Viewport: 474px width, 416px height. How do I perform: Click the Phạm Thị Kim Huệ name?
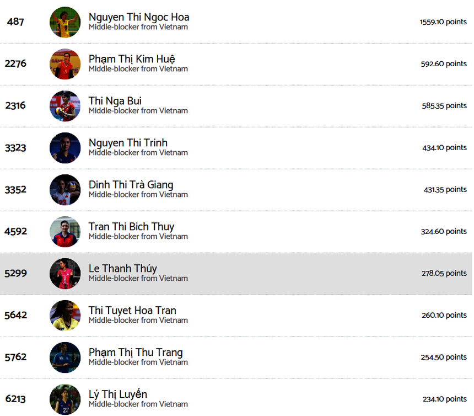pos(132,59)
